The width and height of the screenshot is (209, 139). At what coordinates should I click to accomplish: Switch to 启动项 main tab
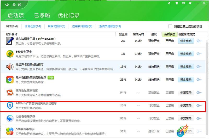16,15
